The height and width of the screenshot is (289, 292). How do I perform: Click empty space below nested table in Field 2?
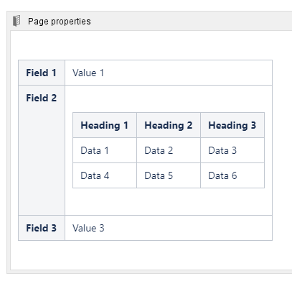tap(169, 201)
